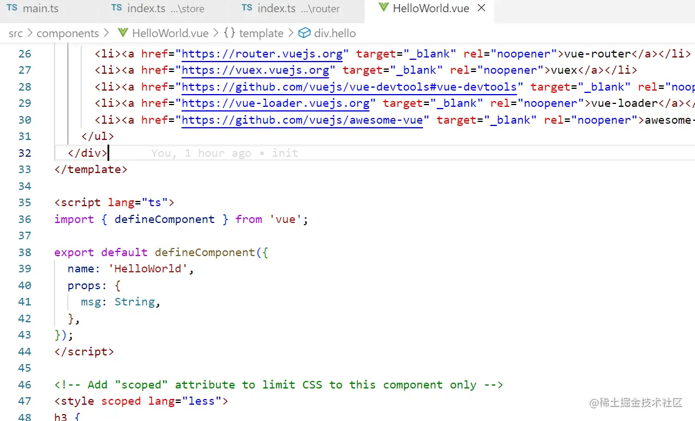The image size is (695, 421).
Task: Click line number 38 in the gutter
Action: (x=25, y=253)
